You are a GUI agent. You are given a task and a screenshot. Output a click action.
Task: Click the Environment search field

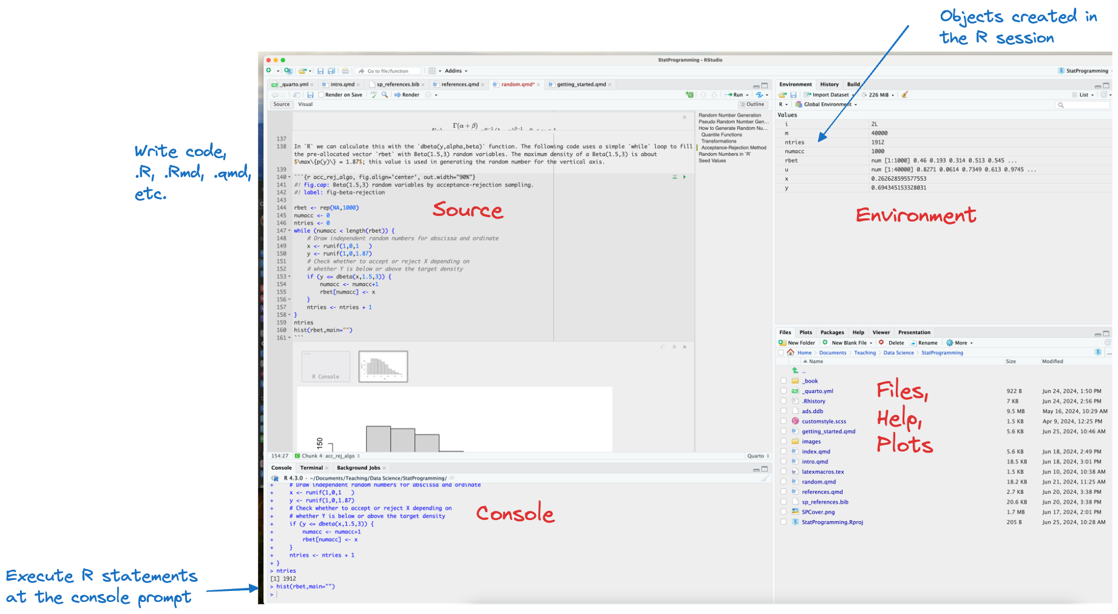[1083, 105]
